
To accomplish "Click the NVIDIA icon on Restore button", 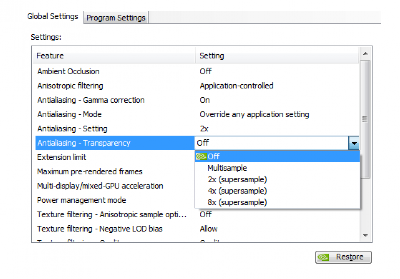I will (324, 257).
